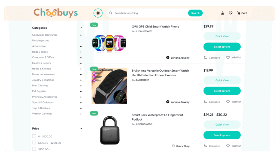Open the shopping Cart

tap(242, 13)
